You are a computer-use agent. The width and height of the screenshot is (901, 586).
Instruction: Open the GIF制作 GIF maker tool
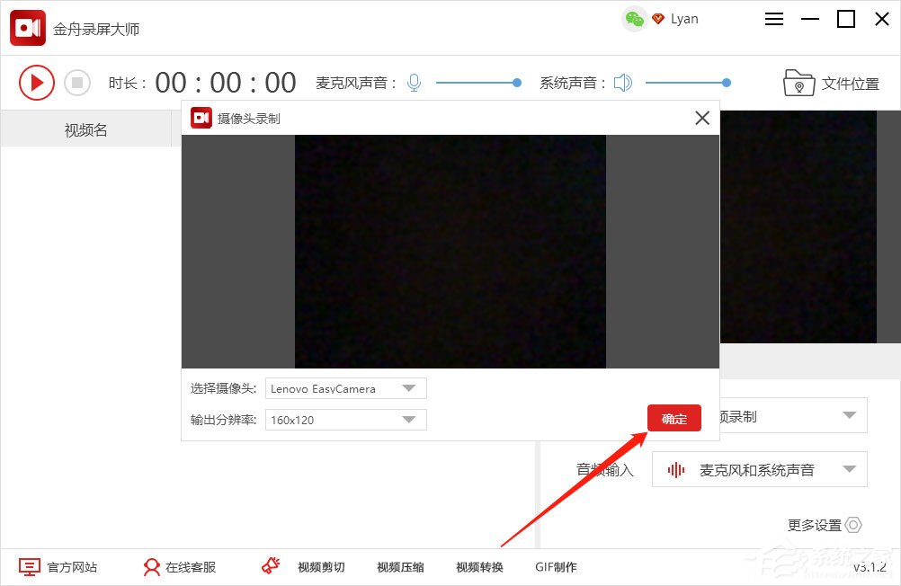pyautogui.click(x=555, y=567)
